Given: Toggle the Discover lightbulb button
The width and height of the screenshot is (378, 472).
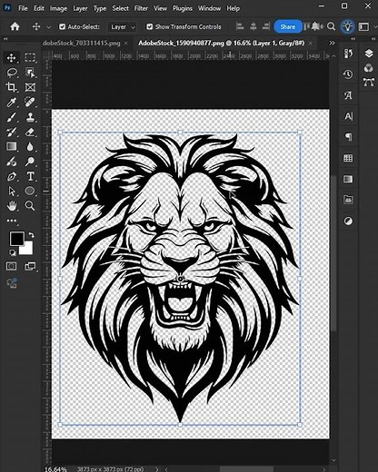Looking at the screenshot, I should click(x=347, y=26).
